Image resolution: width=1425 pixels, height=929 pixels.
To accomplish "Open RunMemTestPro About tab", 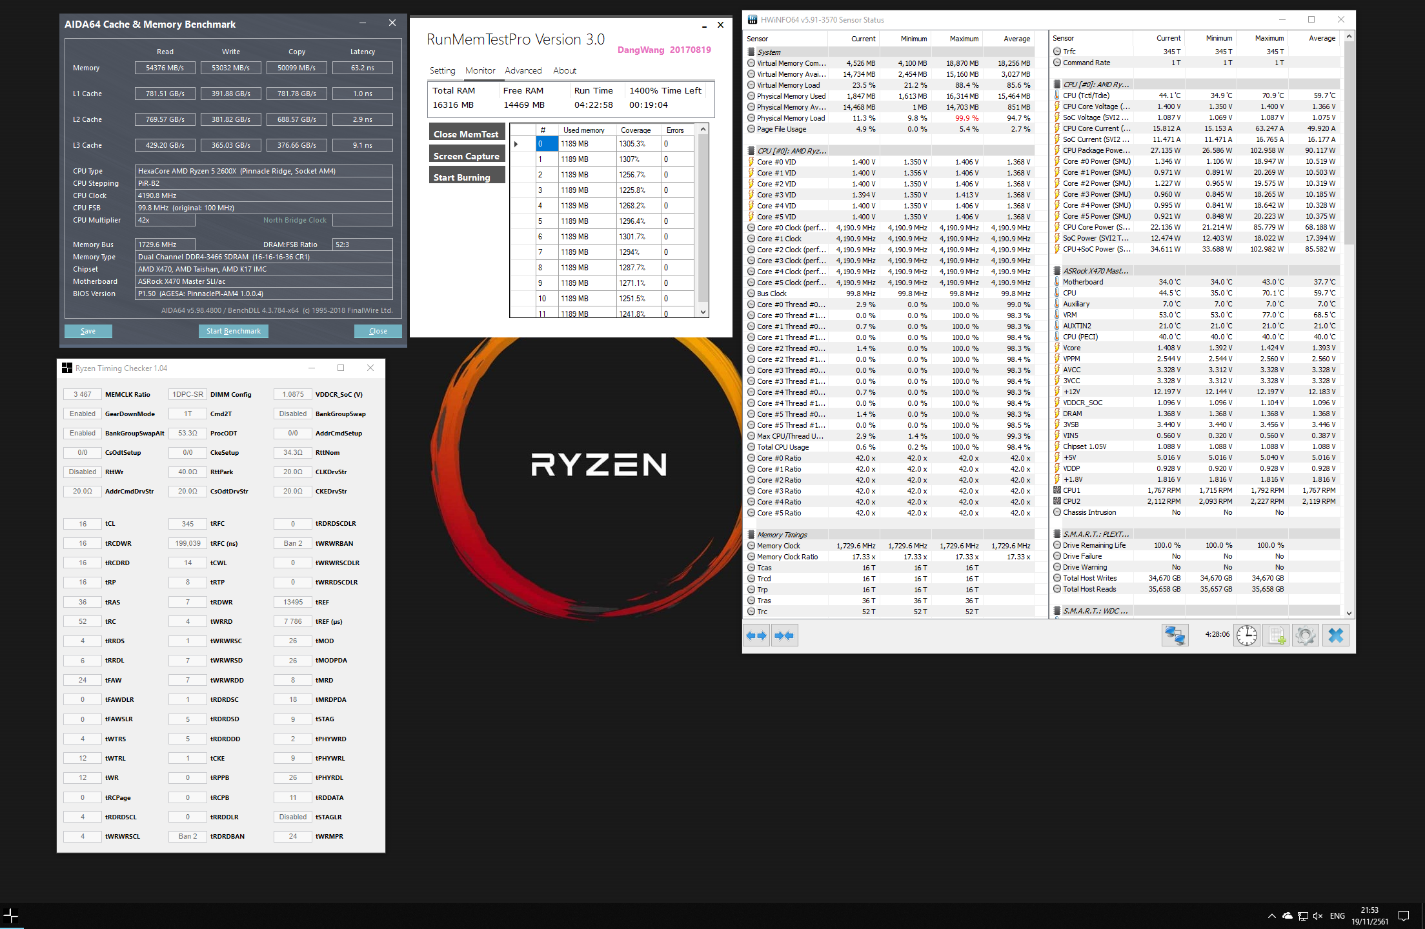I will (565, 70).
